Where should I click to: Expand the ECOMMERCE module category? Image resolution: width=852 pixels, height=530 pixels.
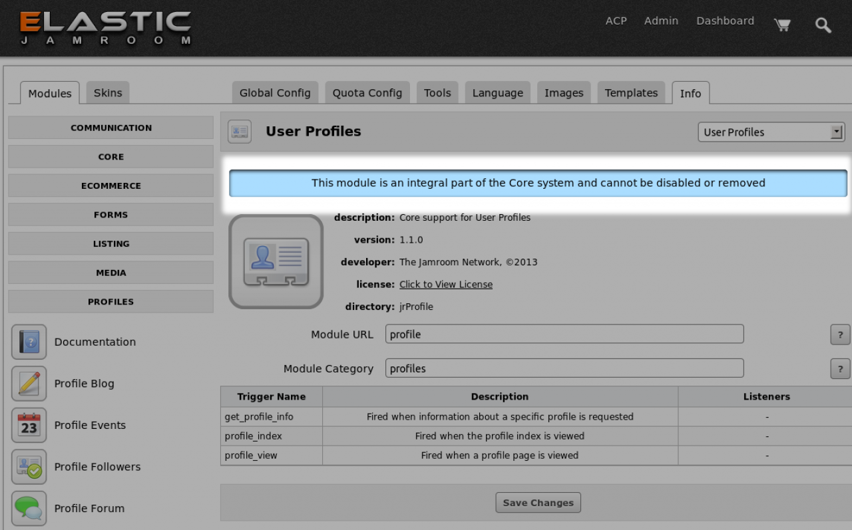click(110, 186)
